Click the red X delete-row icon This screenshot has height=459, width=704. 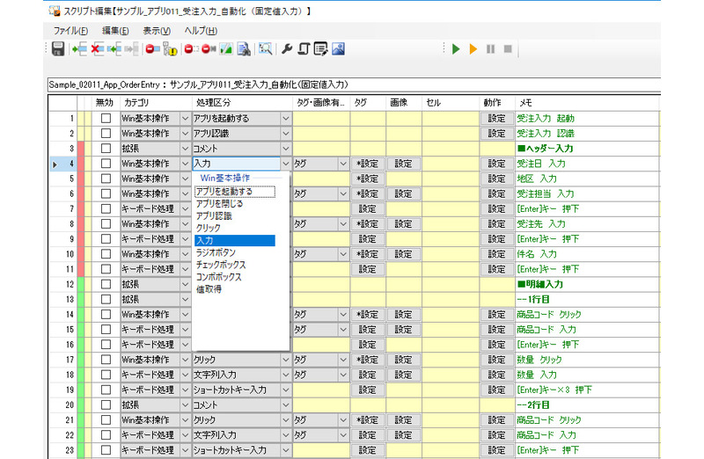coord(97,49)
